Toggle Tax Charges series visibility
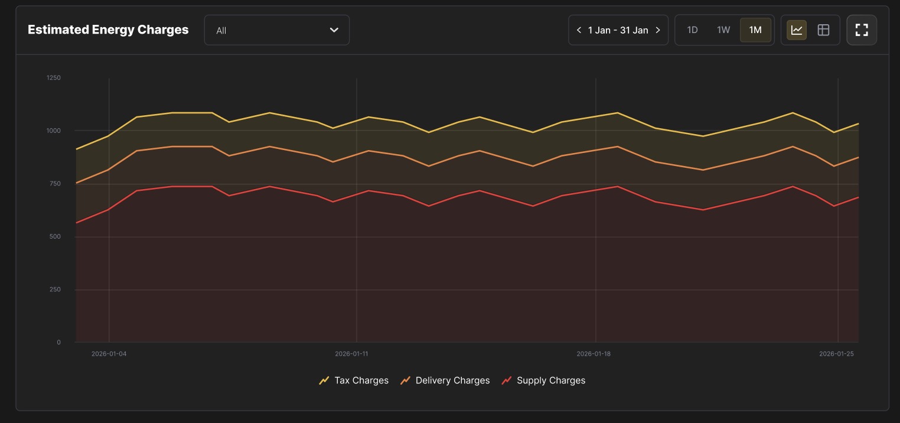 [354, 380]
